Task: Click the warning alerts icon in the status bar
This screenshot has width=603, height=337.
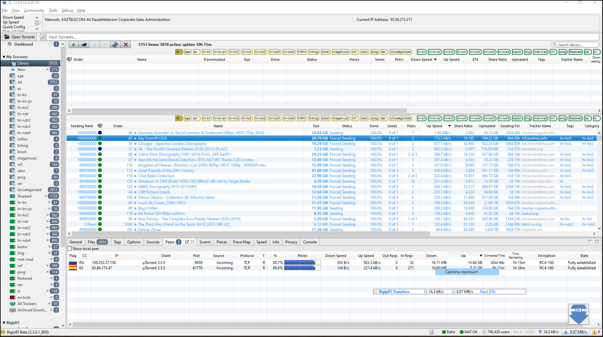Action: click(x=594, y=332)
